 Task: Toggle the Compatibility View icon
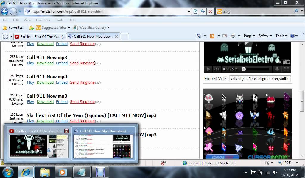[x=195, y=12]
